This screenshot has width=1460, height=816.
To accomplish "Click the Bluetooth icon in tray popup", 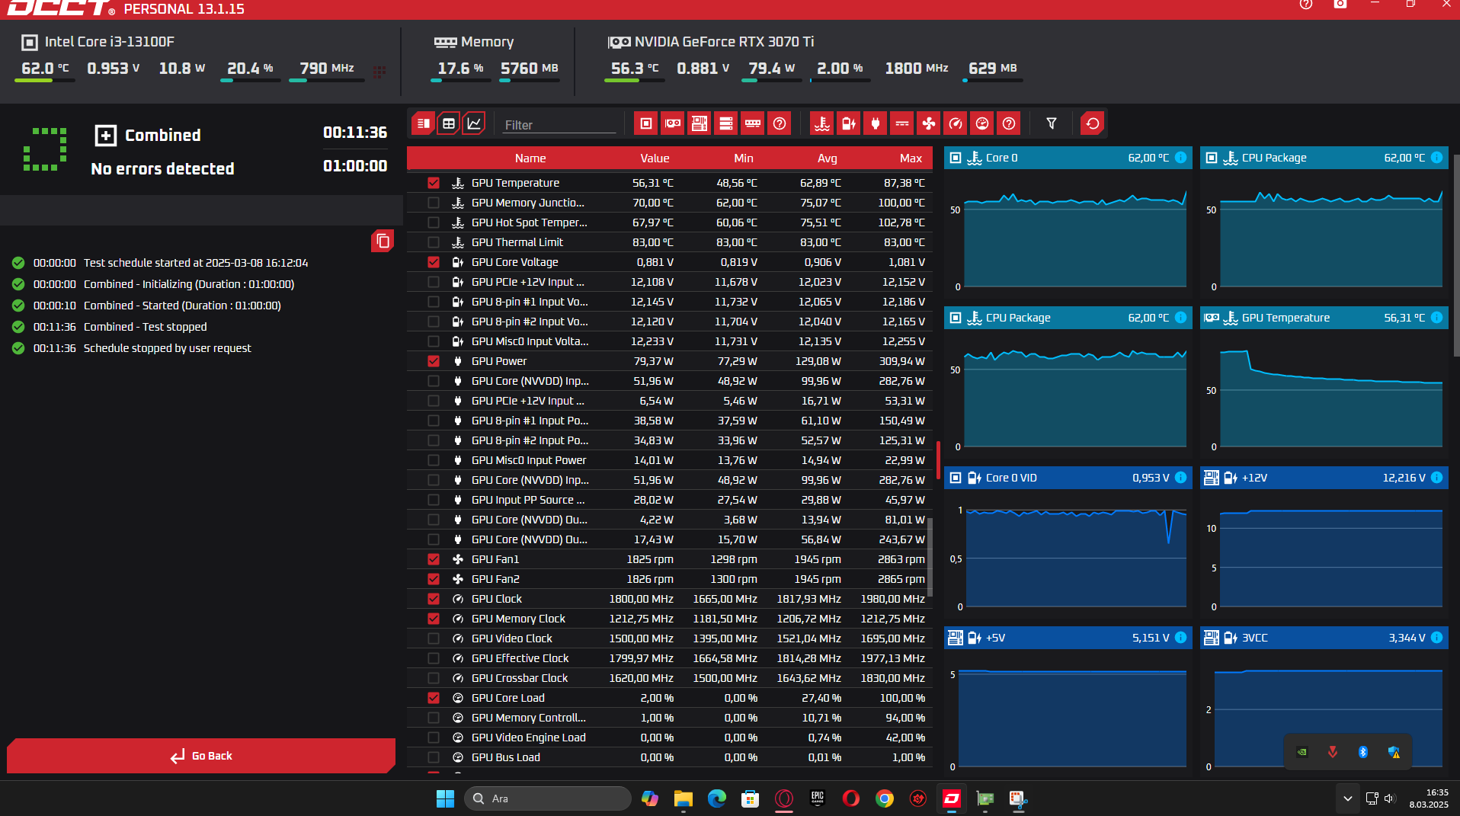I will tap(1363, 752).
